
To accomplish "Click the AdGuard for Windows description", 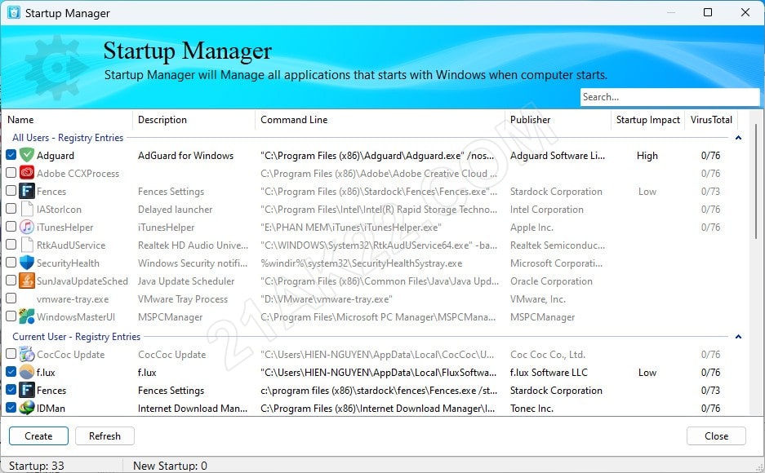I will [x=185, y=156].
